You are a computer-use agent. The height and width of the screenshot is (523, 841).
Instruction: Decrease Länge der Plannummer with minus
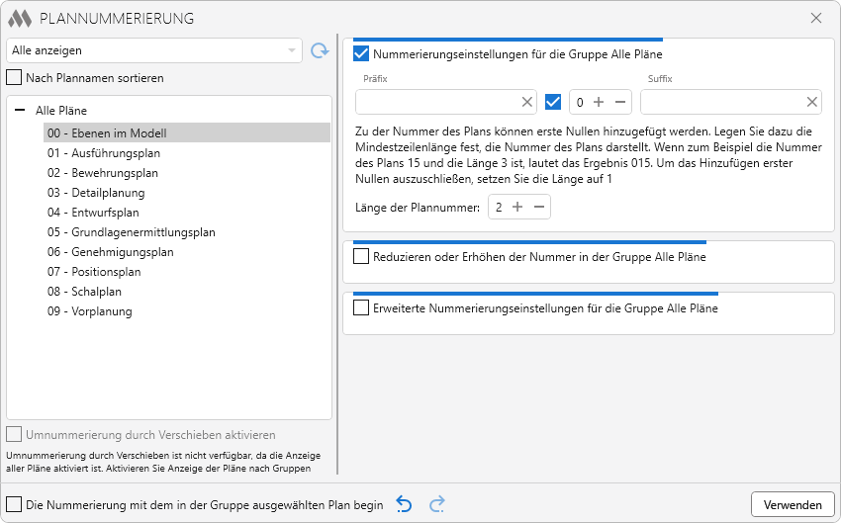coord(539,207)
